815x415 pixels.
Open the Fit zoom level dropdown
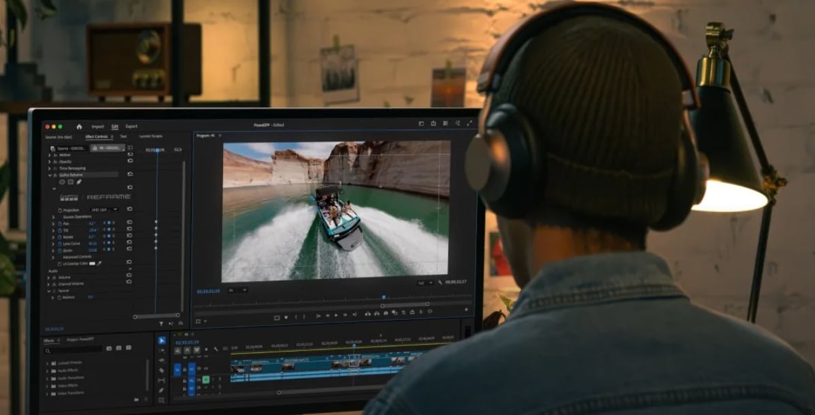pos(237,290)
